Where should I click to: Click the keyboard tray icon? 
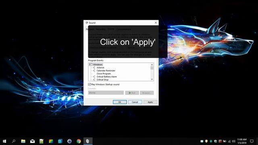(x=202, y=141)
